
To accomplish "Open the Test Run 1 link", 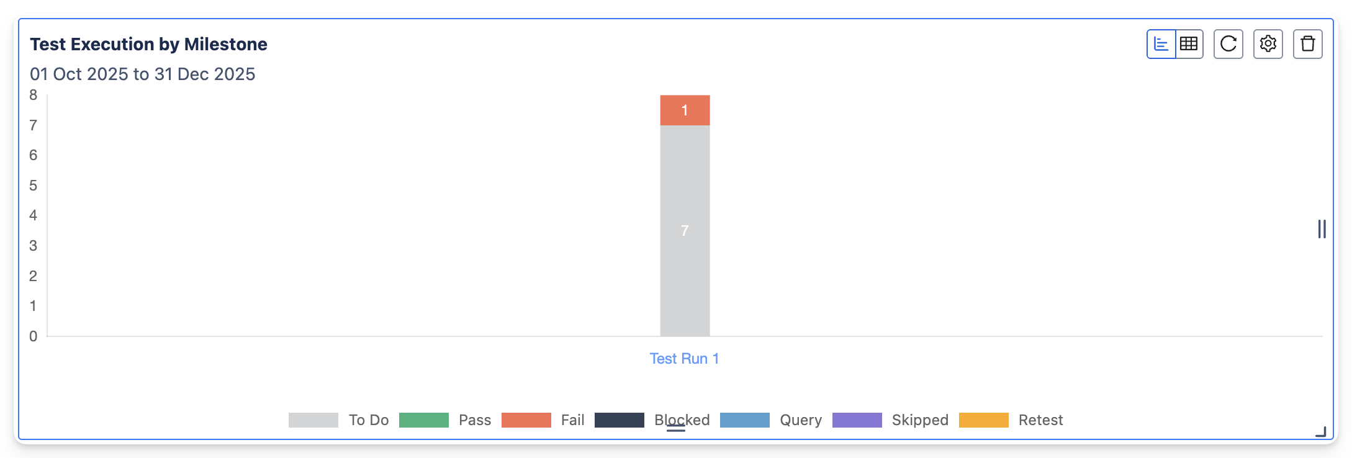I will (x=684, y=359).
